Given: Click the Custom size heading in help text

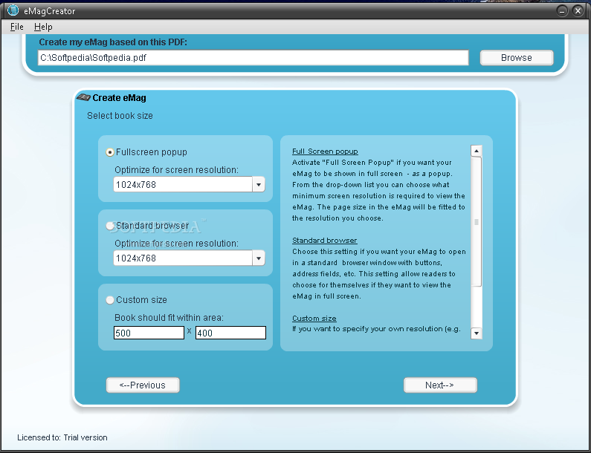Looking at the screenshot, I should 314,318.
